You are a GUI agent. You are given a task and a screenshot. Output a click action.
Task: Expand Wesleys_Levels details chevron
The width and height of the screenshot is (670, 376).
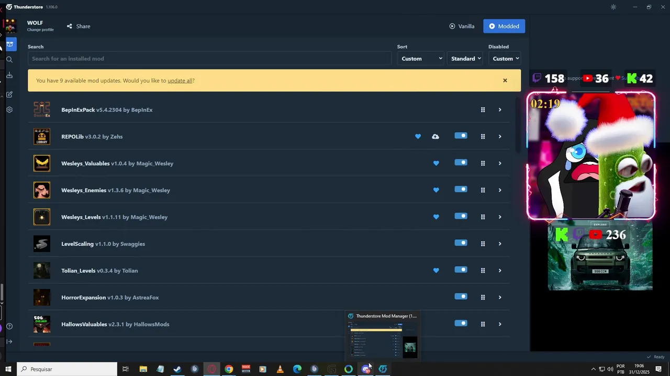click(500, 217)
